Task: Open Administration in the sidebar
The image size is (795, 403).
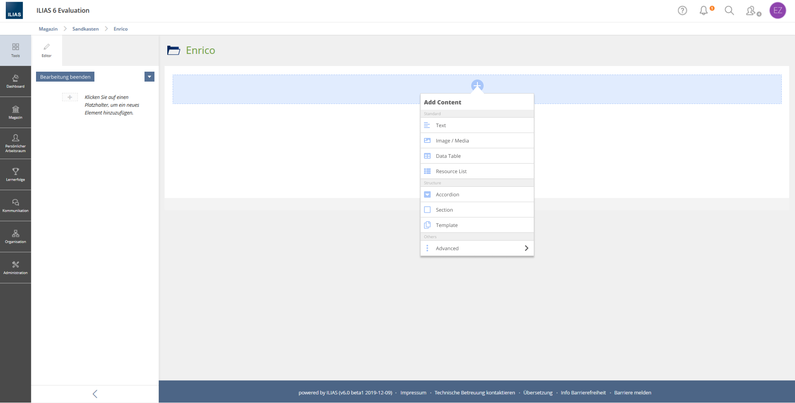Action: pos(15,268)
